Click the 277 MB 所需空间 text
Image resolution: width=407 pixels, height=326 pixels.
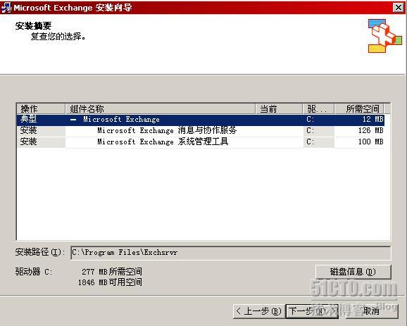click(x=112, y=272)
